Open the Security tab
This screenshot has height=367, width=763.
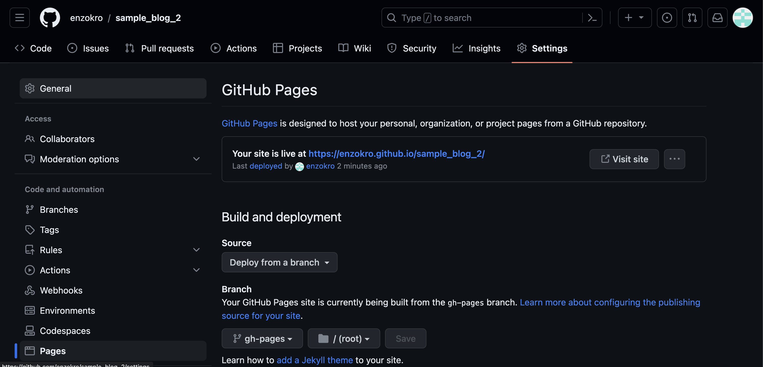[x=412, y=48]
